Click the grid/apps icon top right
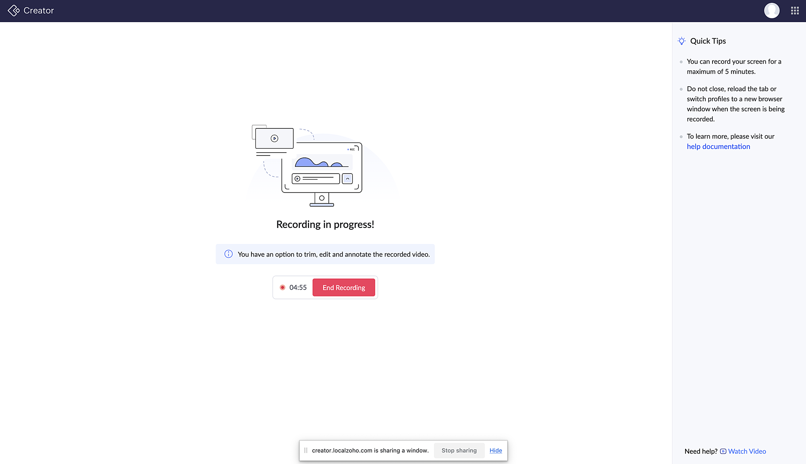The height and width of the screenshot is (464, 806). 794,10
